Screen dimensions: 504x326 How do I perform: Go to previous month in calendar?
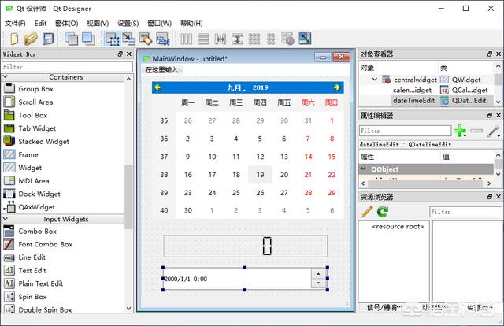click(157, 87)
